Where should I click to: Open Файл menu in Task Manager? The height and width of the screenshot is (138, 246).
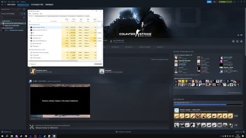(30, 14)
